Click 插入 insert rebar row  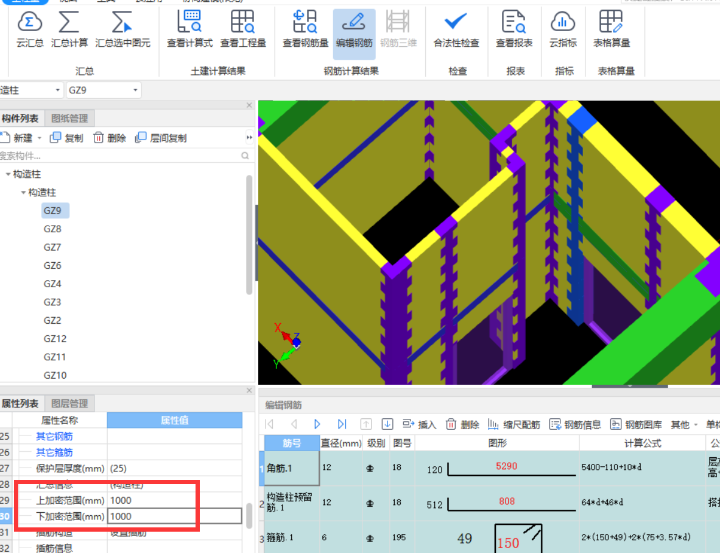[419, 424]
